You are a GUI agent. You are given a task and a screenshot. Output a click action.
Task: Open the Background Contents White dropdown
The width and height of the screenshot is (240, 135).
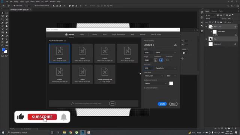pos(156,83)
